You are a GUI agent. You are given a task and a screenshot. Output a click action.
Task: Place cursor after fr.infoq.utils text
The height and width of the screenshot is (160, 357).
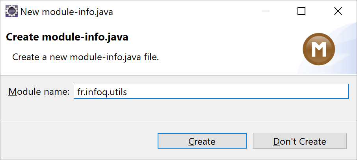[x=128, y=91]
